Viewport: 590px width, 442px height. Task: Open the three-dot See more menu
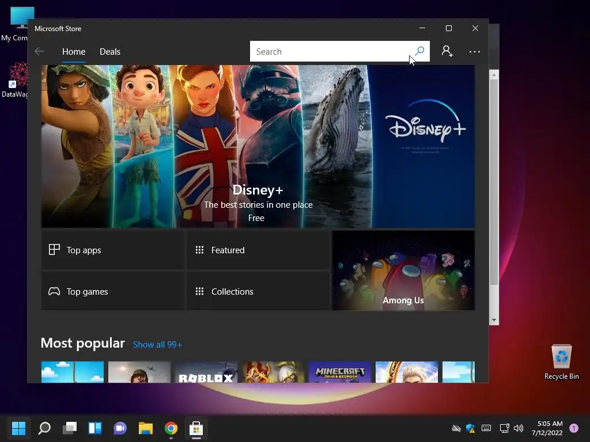coord(475,51)
